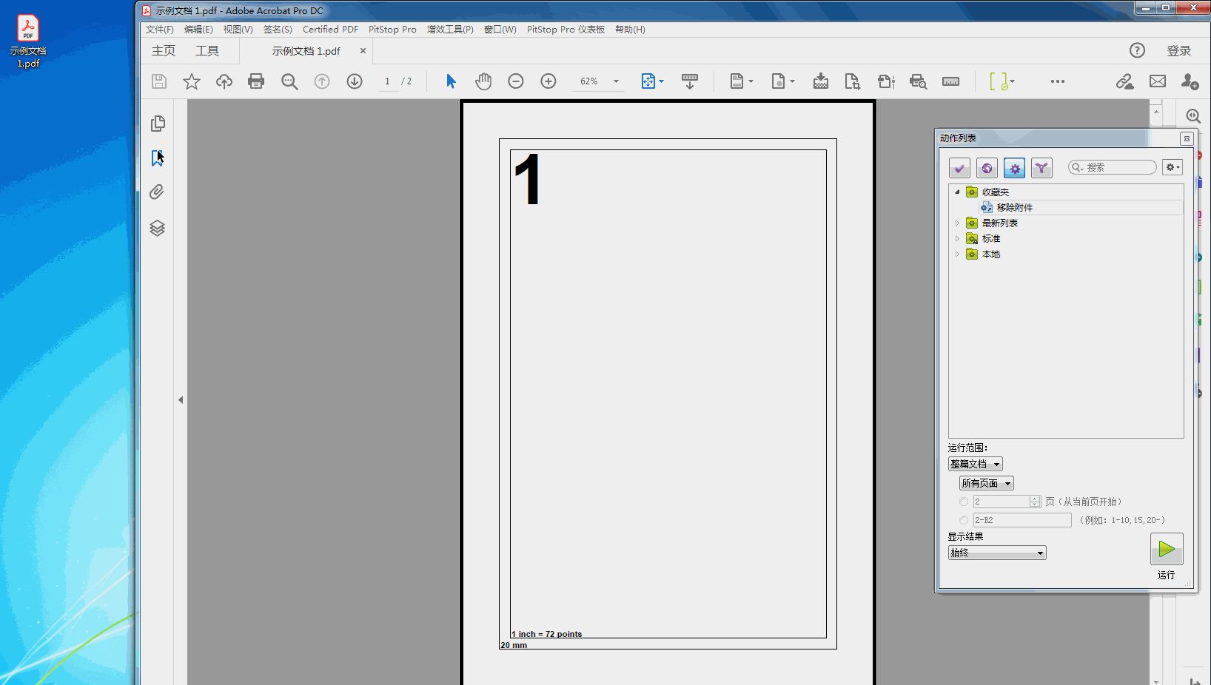Open the help question mark
The height and width of the screenshot is (685, 1211).
coord(1138,50)
